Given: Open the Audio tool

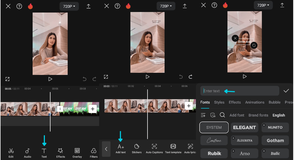Looking at the screenshot, I should pyautogui.click(x=28, y=153).
